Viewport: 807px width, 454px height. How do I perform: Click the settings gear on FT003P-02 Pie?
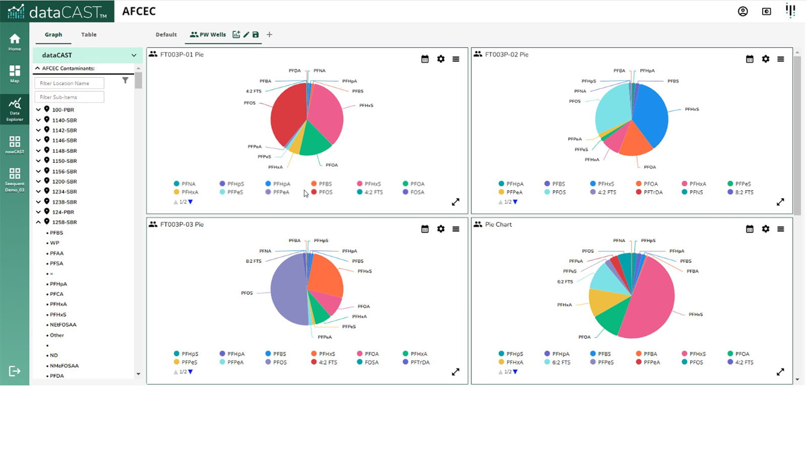pos(766,59)
